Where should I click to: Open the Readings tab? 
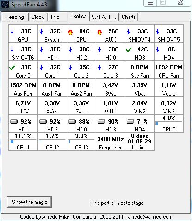pos(16,17)
